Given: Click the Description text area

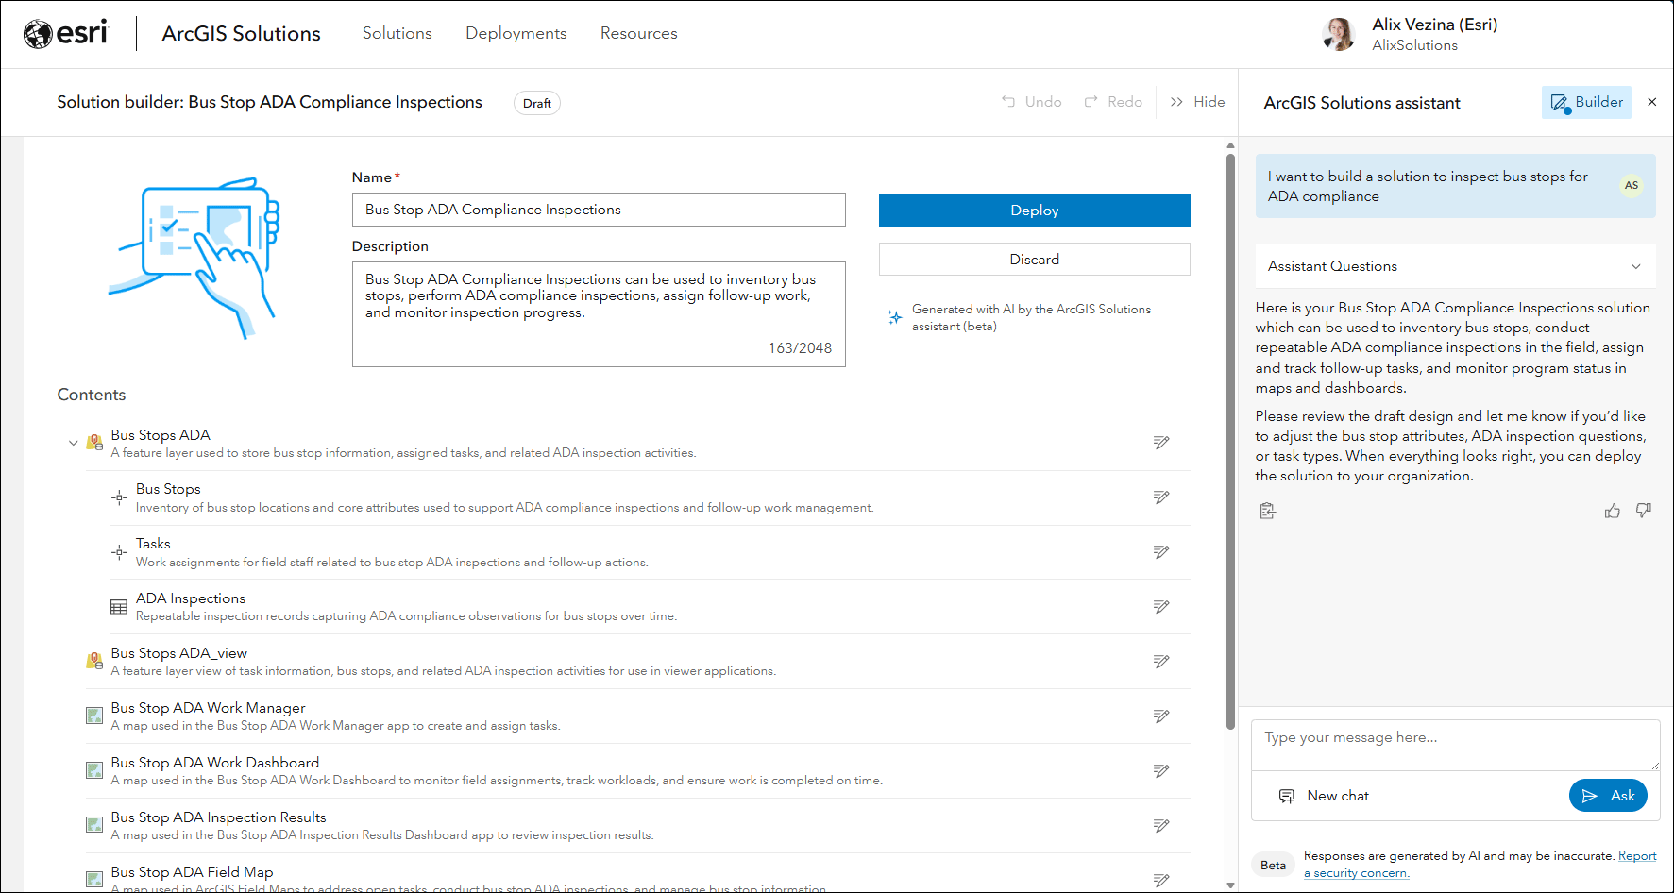Looking at the screenshot, I should [x=599, y=314].
